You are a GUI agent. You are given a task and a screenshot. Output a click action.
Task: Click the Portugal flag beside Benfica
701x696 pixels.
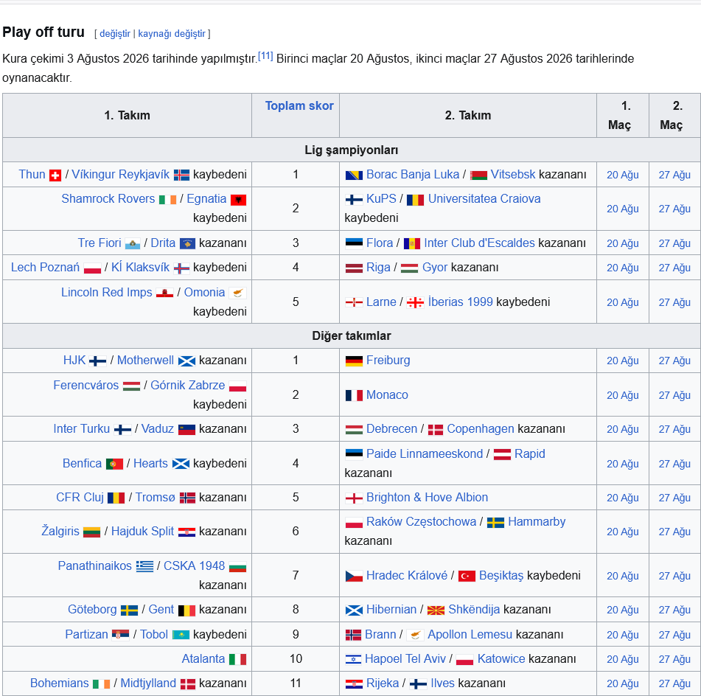click(x=114, y=464)
